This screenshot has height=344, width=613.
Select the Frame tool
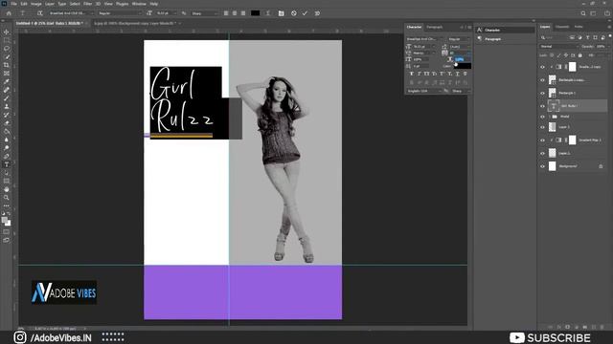point(7,74)
